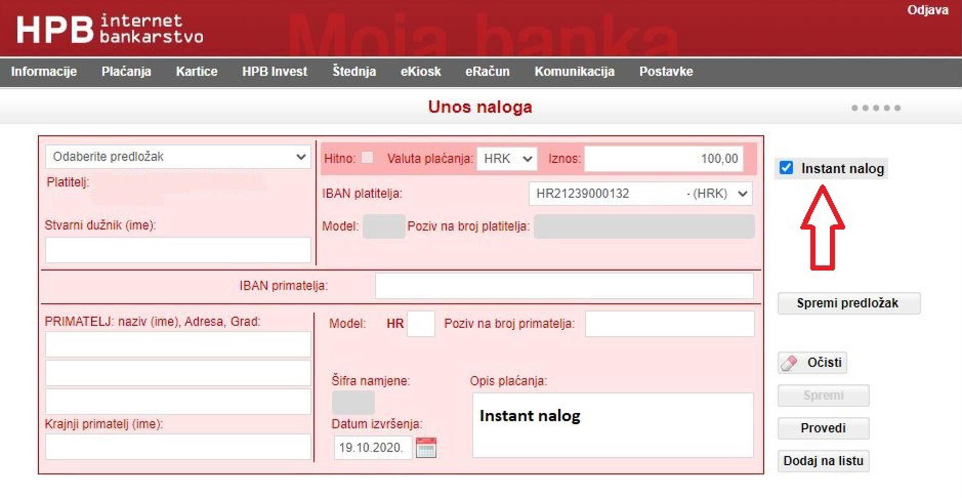The height and width of the screenshot is (498, 962).
Task: Click the IBAN primatelja input field
Action: (564, 286)
